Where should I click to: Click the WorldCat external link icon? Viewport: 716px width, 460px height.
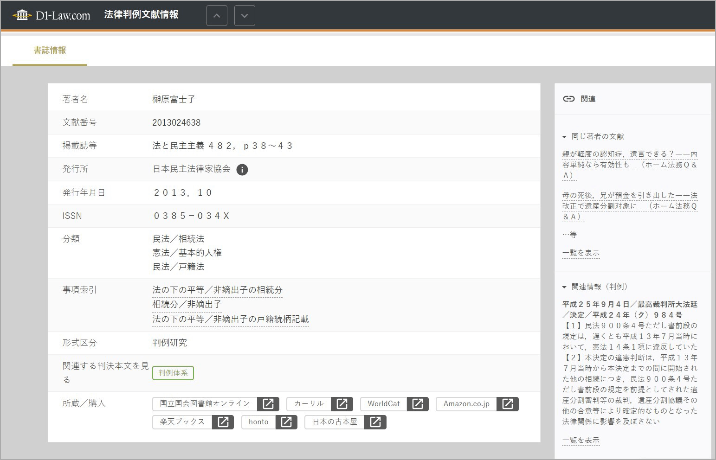tap(418, 404)
